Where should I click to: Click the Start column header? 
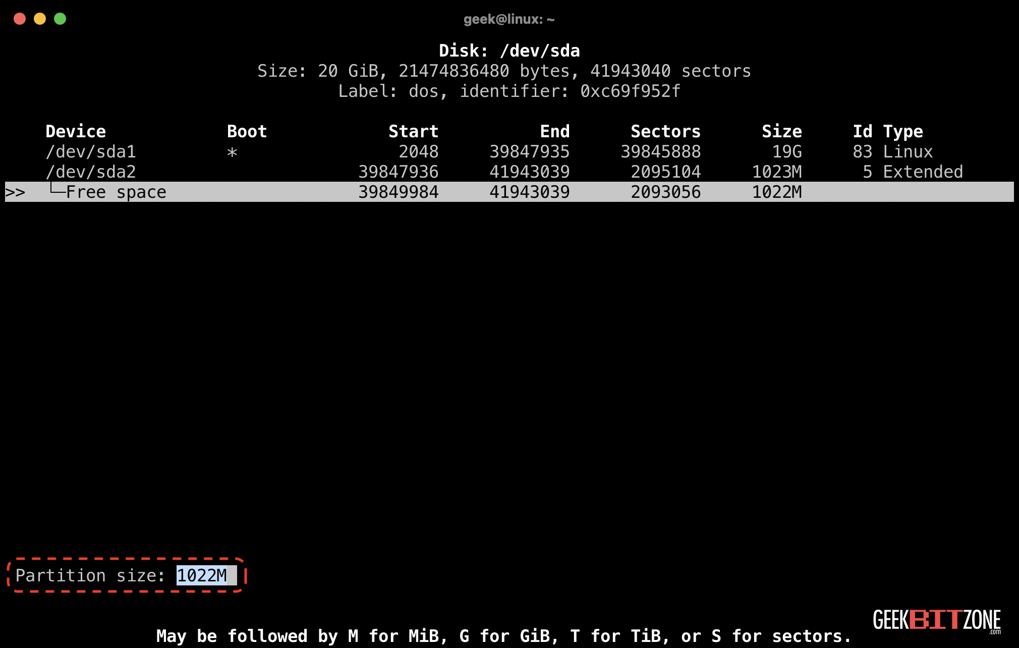[414, 131]
